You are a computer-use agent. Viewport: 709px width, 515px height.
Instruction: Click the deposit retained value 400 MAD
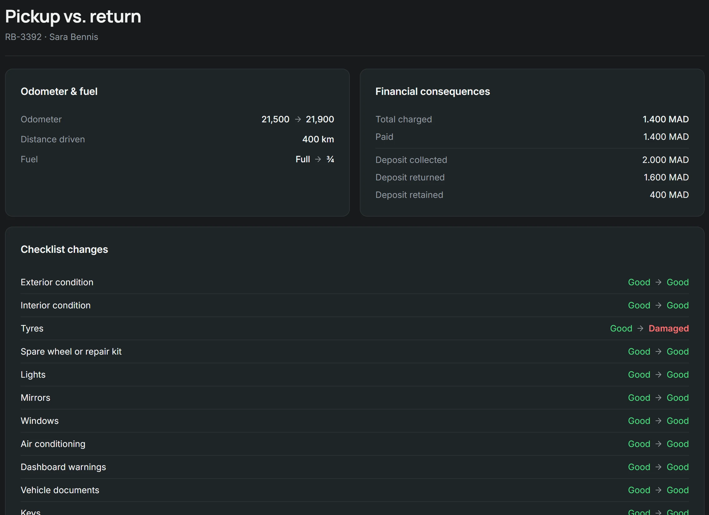669,195
